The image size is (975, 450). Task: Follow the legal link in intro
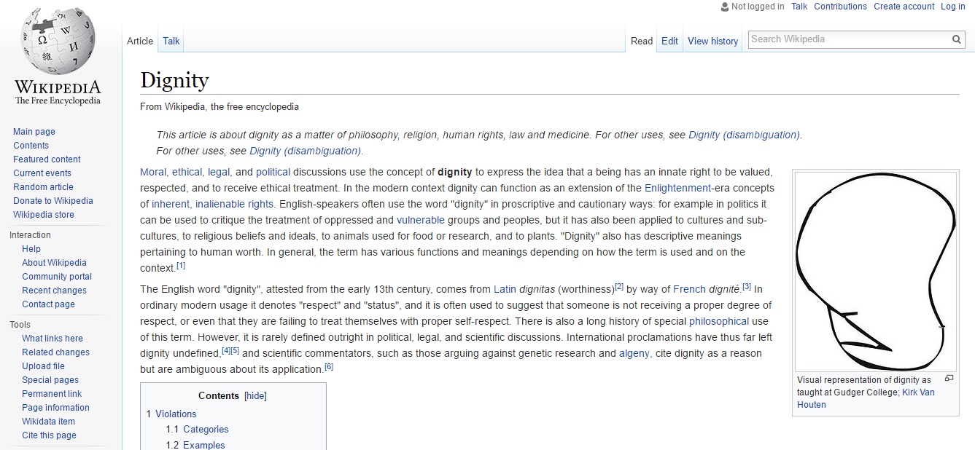click(x=219, y=173)
